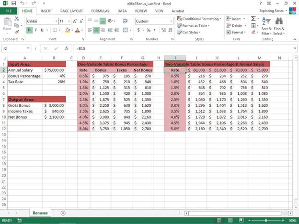Expand the formula bar

coord(295,48)
